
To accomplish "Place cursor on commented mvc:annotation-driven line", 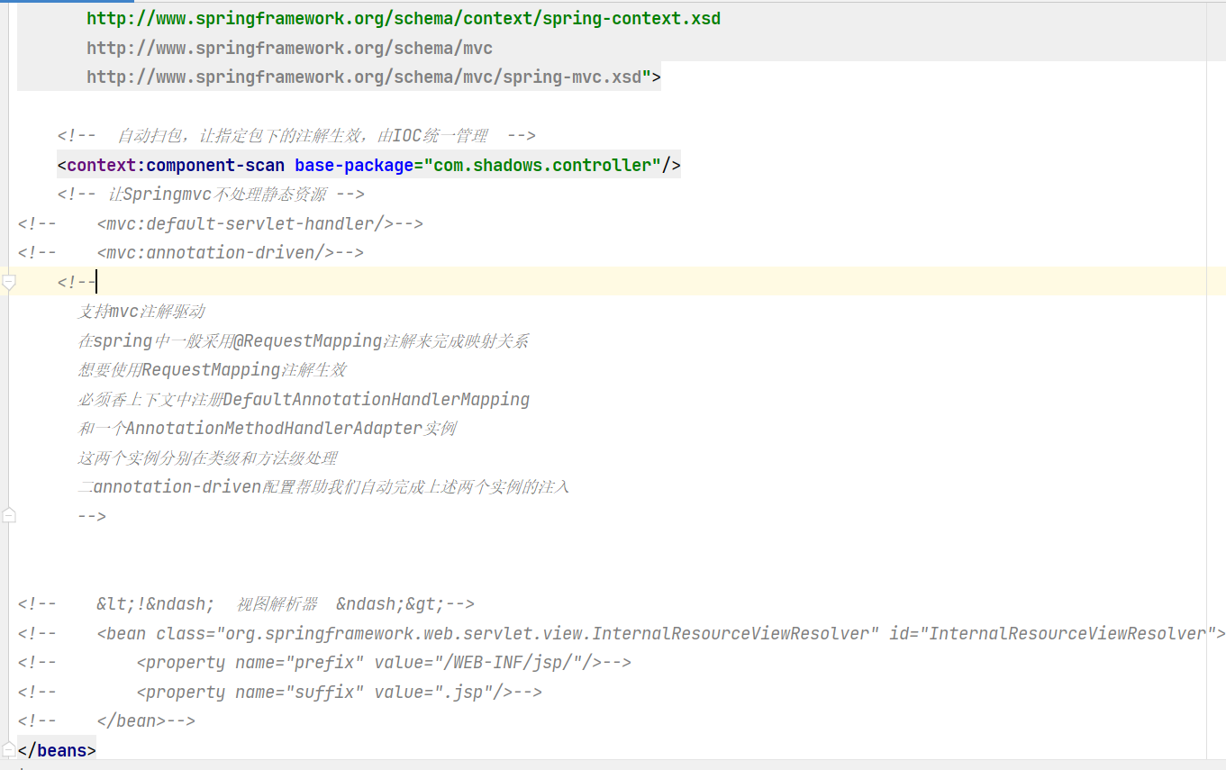I will coord(215,253).
